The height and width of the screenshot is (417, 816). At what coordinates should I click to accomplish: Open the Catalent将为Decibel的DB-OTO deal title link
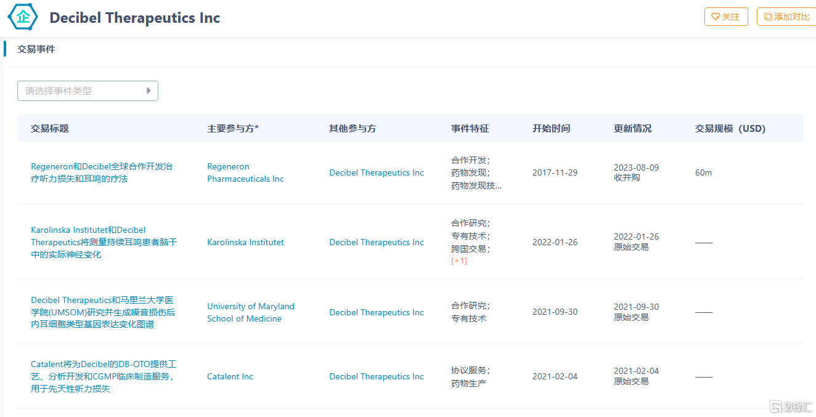(x=104, y=376)
